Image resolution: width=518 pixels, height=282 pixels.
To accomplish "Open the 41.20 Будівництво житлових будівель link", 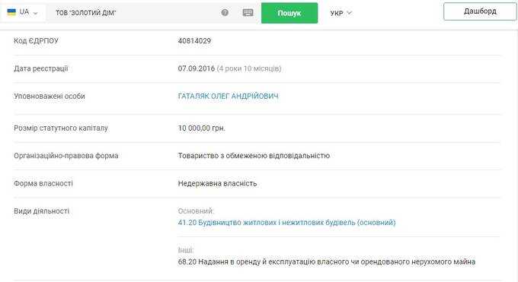I will (286, 223).
